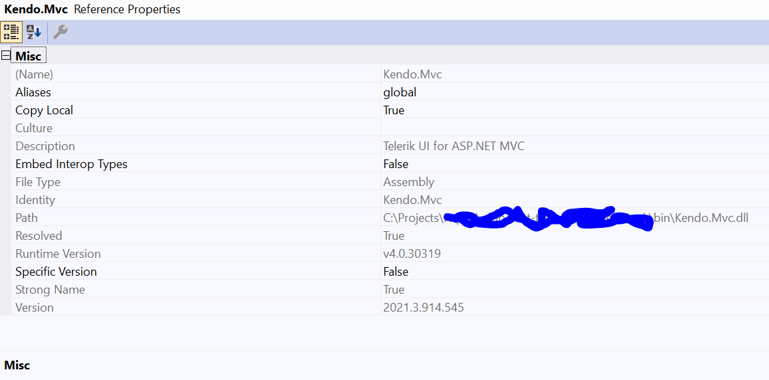This screenshot has width=769, height=380.
Task: Click the Categorized view icon
Action: pos(11,32)
